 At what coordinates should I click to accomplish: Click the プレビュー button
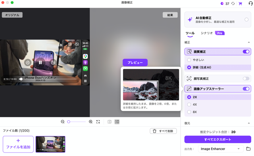[x=135, y=62]
